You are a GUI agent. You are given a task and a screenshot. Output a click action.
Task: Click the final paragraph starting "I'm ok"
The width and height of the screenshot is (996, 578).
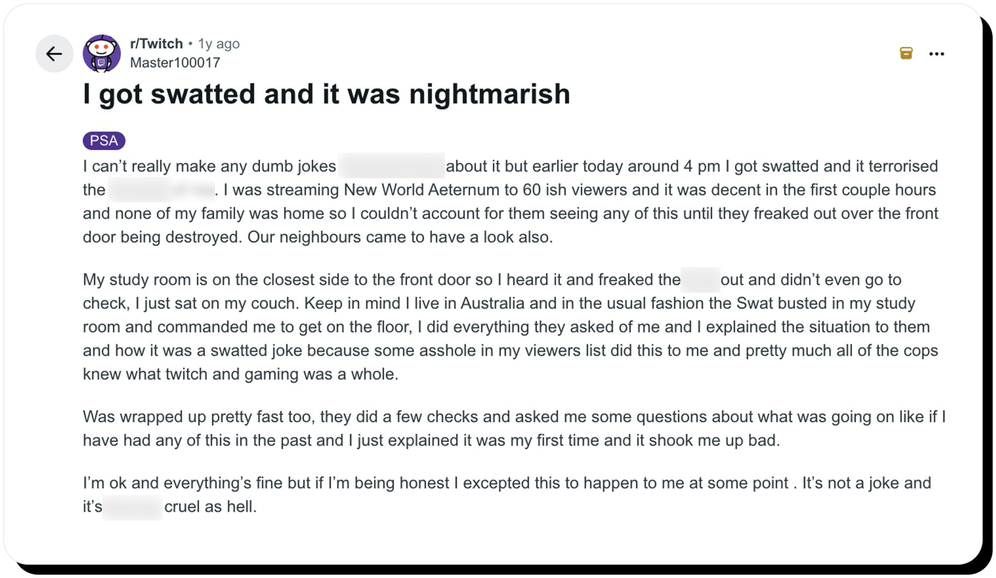click(506, 494)
